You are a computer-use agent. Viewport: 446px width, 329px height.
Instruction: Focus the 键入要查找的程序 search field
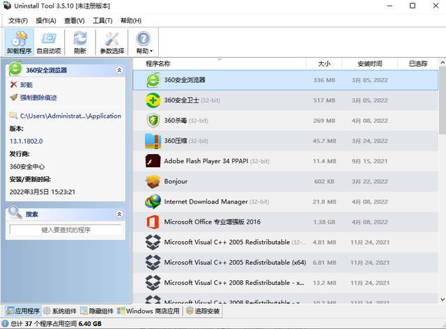pyautogui.click(x=66, y=230)
